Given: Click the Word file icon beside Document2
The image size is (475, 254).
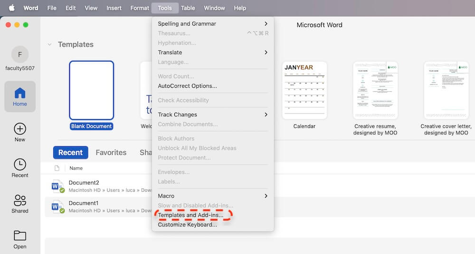Looking at the screenshot, I should [57, 186].
